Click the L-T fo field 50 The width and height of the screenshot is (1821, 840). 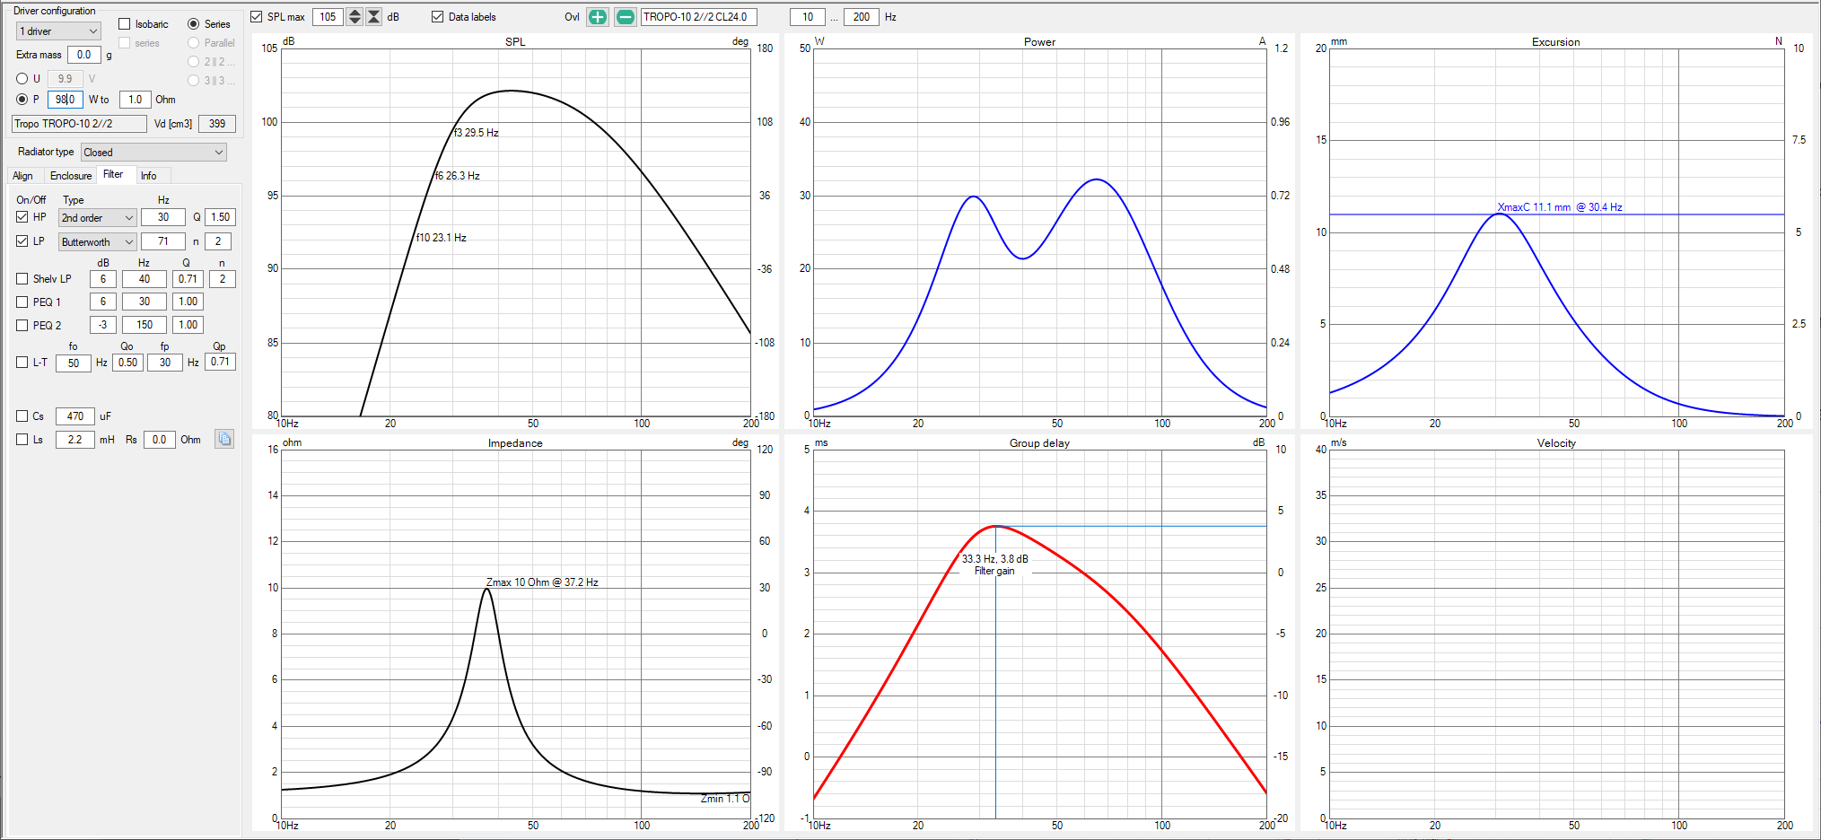pos(74,363)
